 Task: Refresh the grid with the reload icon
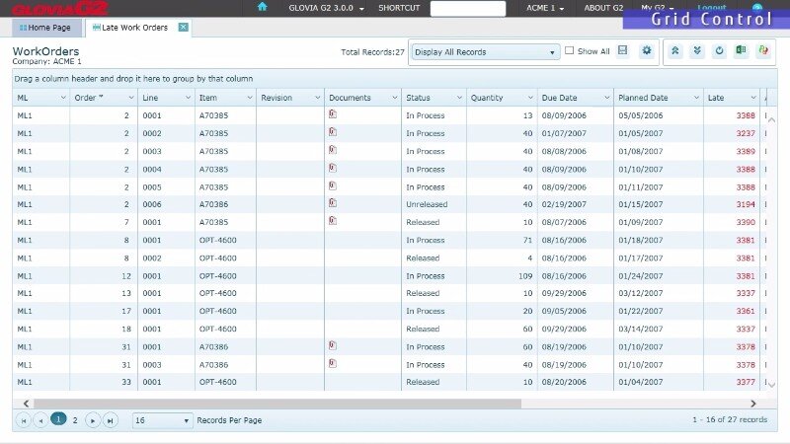(x=719, y=51)
